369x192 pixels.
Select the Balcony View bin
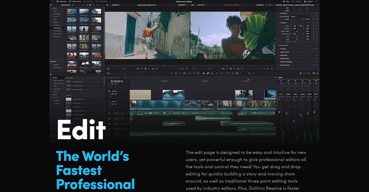(57, 28)
